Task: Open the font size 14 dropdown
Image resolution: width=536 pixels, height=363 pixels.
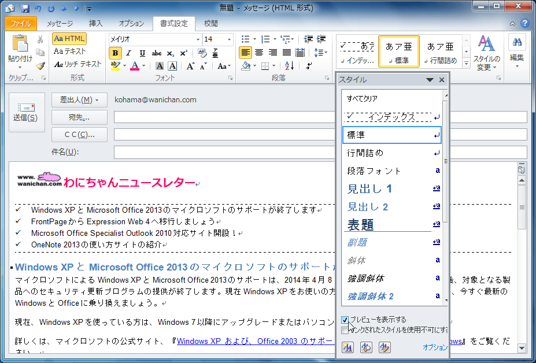Action: pos(229,40)
